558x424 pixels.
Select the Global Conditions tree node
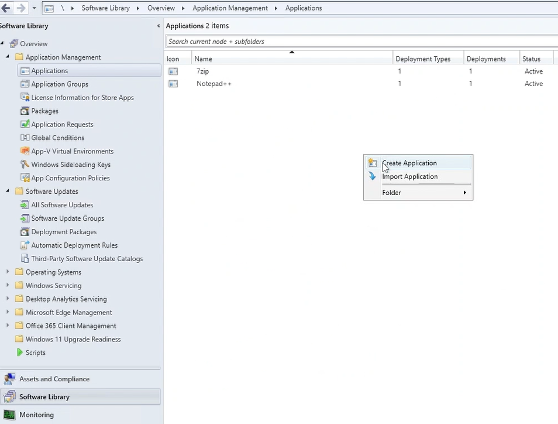coord(57,138)
